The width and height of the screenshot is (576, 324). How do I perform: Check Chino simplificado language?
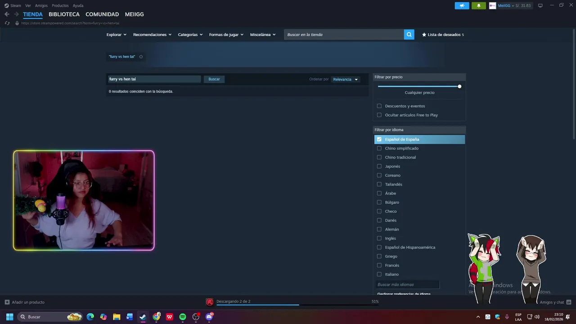(379, 148)
